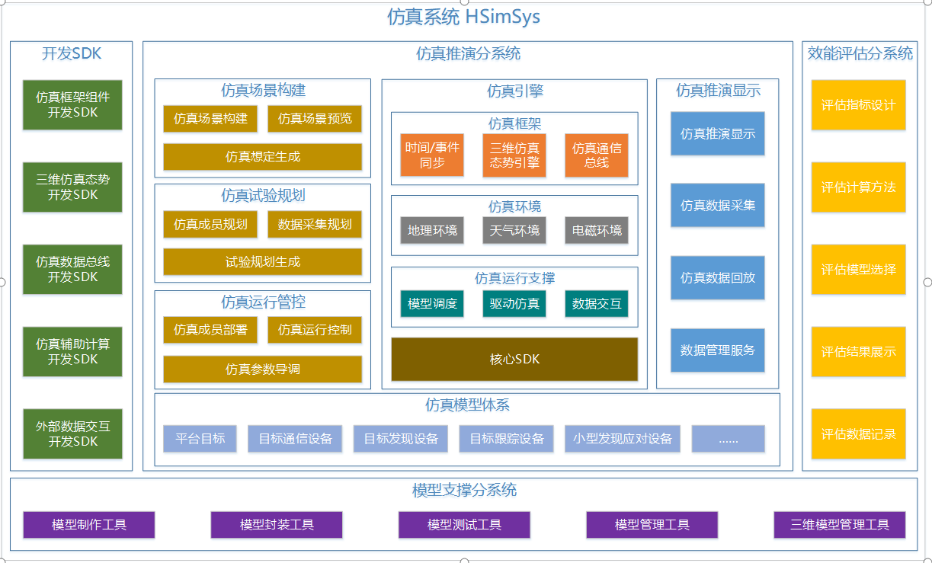Click the 三维仿真态势引擎 orange box
The width and height of the screenshot is (932, 563).
click(514, 155)
